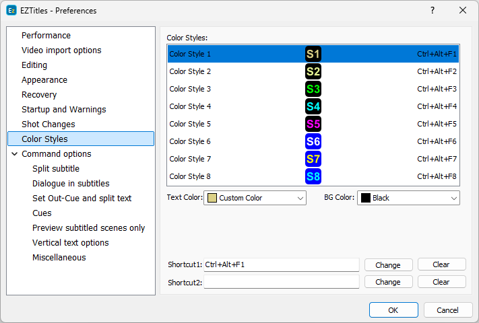This screenshot has height=323, width=479.
Task: Click the green S3 style badge
Action: 313,89
